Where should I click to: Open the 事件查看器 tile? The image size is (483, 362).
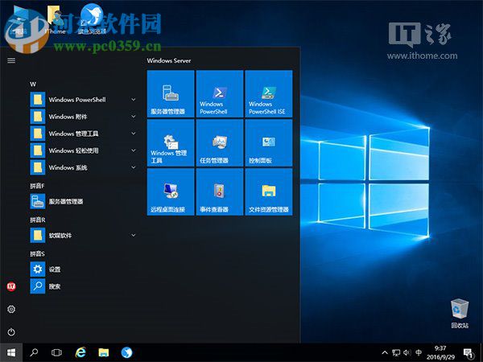pos(220,191)
